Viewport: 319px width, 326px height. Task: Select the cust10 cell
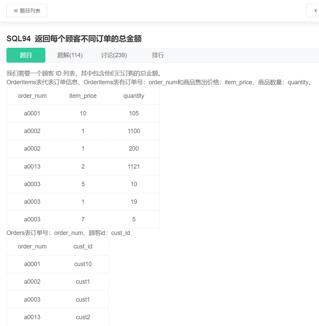(x=83, y=264)
